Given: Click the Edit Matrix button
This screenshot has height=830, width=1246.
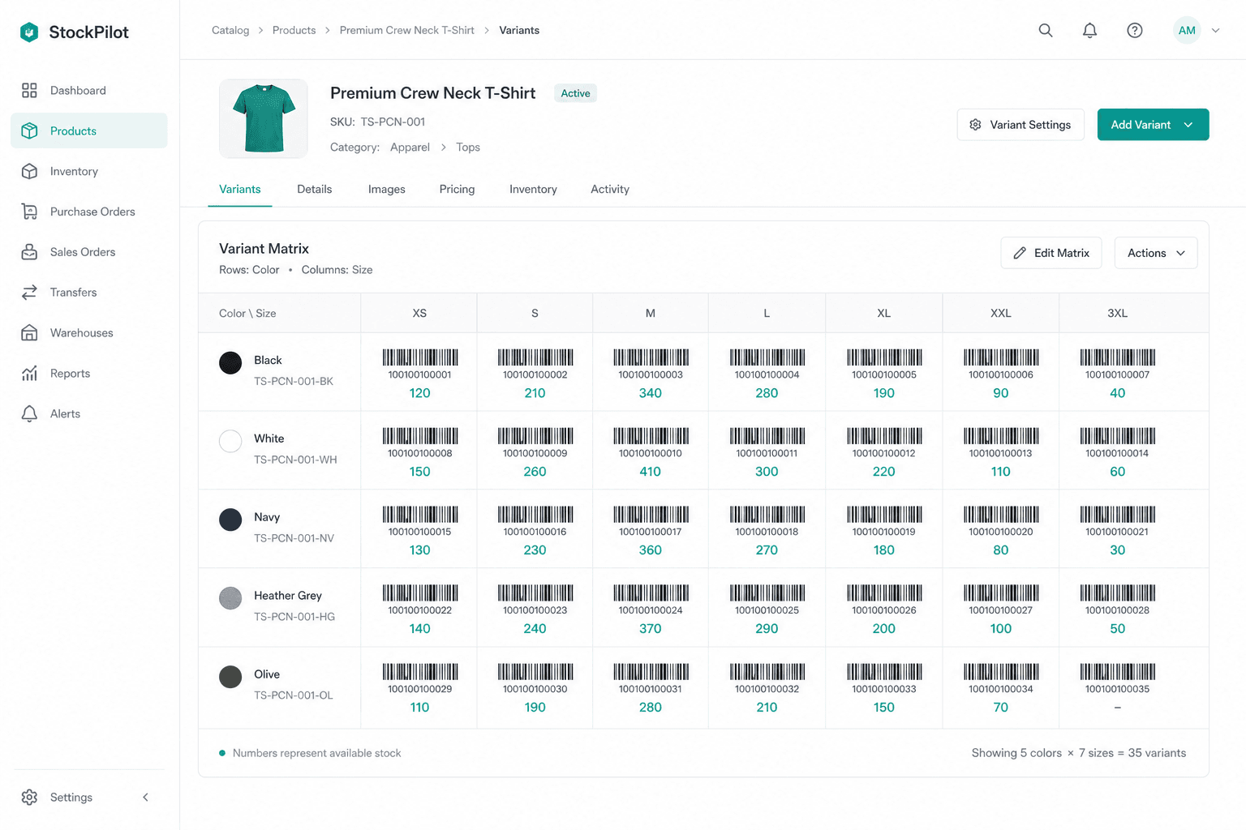Looking at the screenshot, I should [1051, 253].
